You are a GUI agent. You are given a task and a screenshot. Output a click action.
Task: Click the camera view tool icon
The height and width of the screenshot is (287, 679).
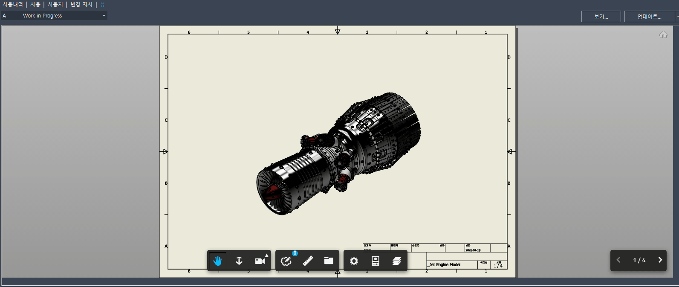click(x=260, y=261)
